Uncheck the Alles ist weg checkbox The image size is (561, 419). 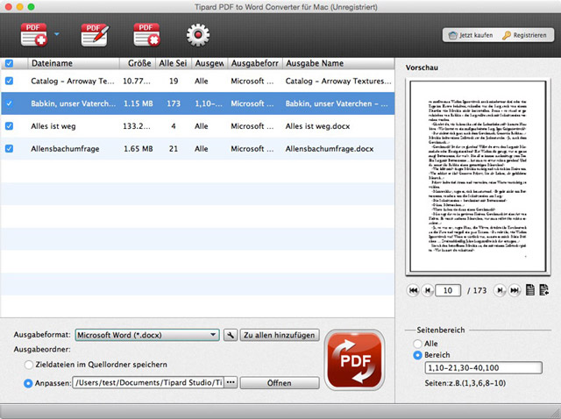9,126
